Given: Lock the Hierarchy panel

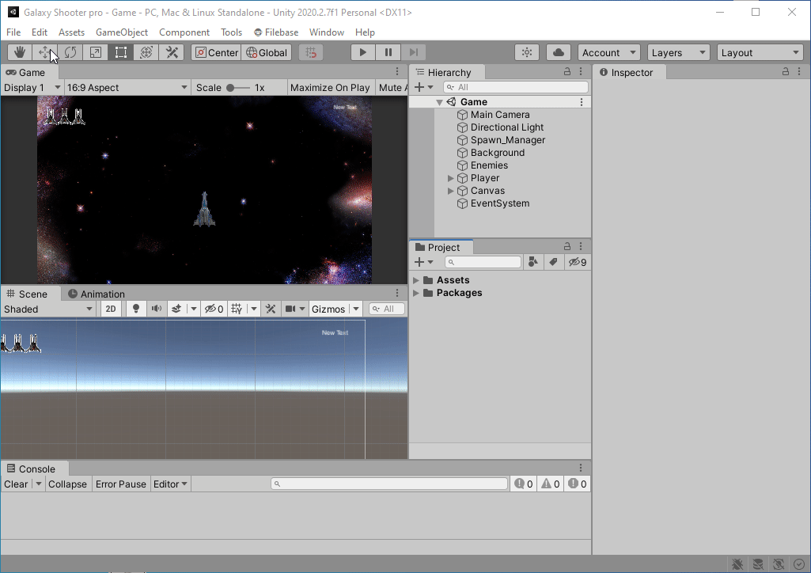Looking at the screenshot, I should click(x=567, y=71).
